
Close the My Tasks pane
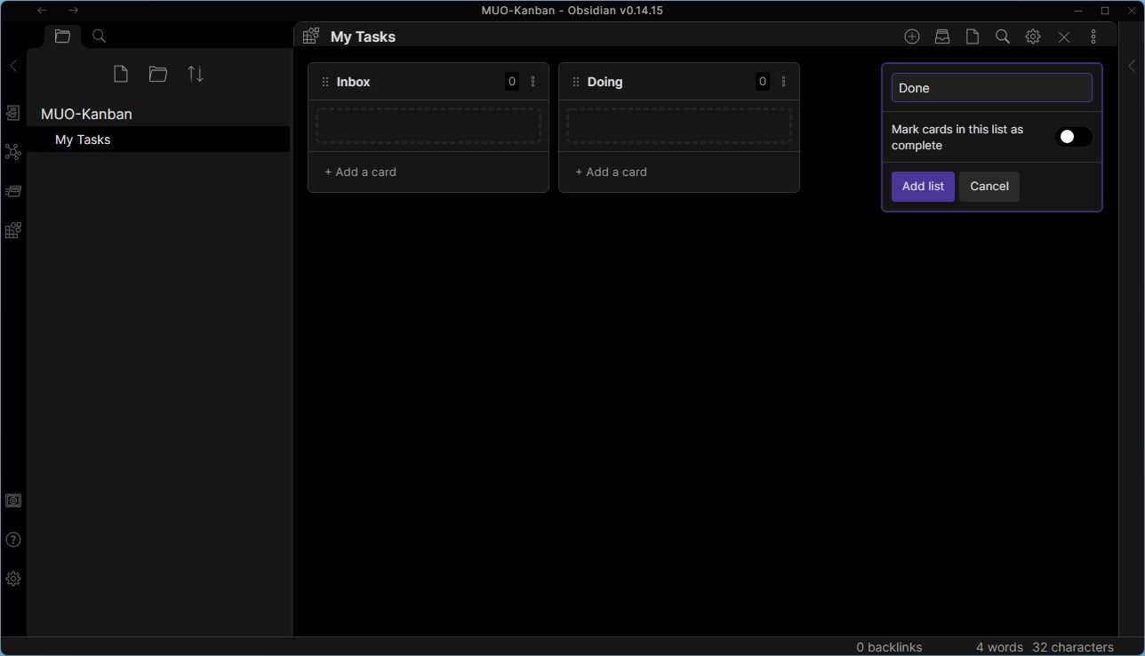tap(1064, 37)
